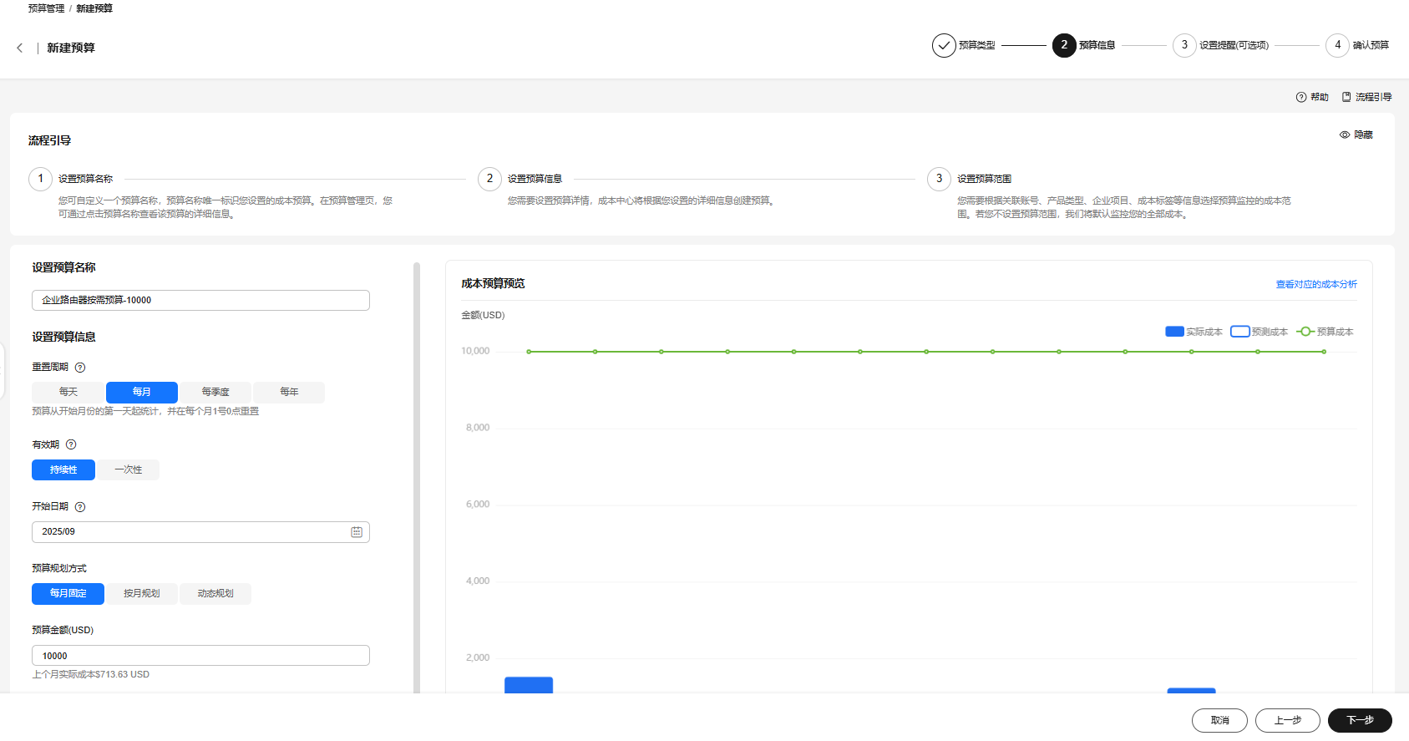Screen dimensions: 1409x741
Task: Click step 4 确认预算 circle
Action: (x=1338, y=45)
